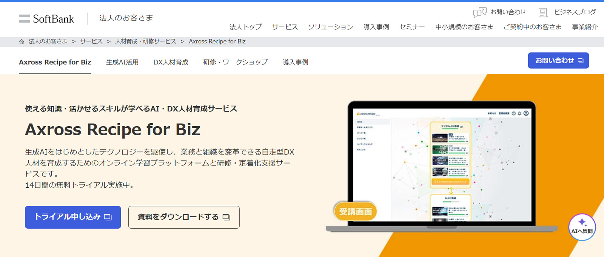Open the ご契約中のお客さま menu
The image size is (604, 257).
[532, 27]
